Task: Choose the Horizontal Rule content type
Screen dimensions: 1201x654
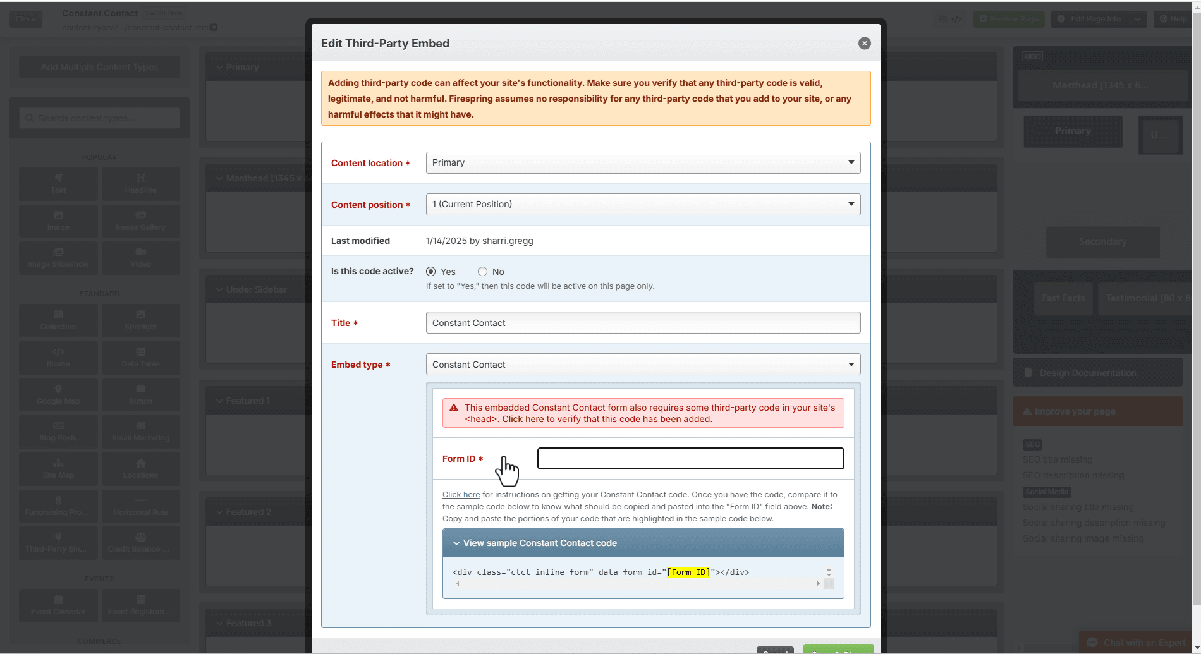Action: point(140,506)
